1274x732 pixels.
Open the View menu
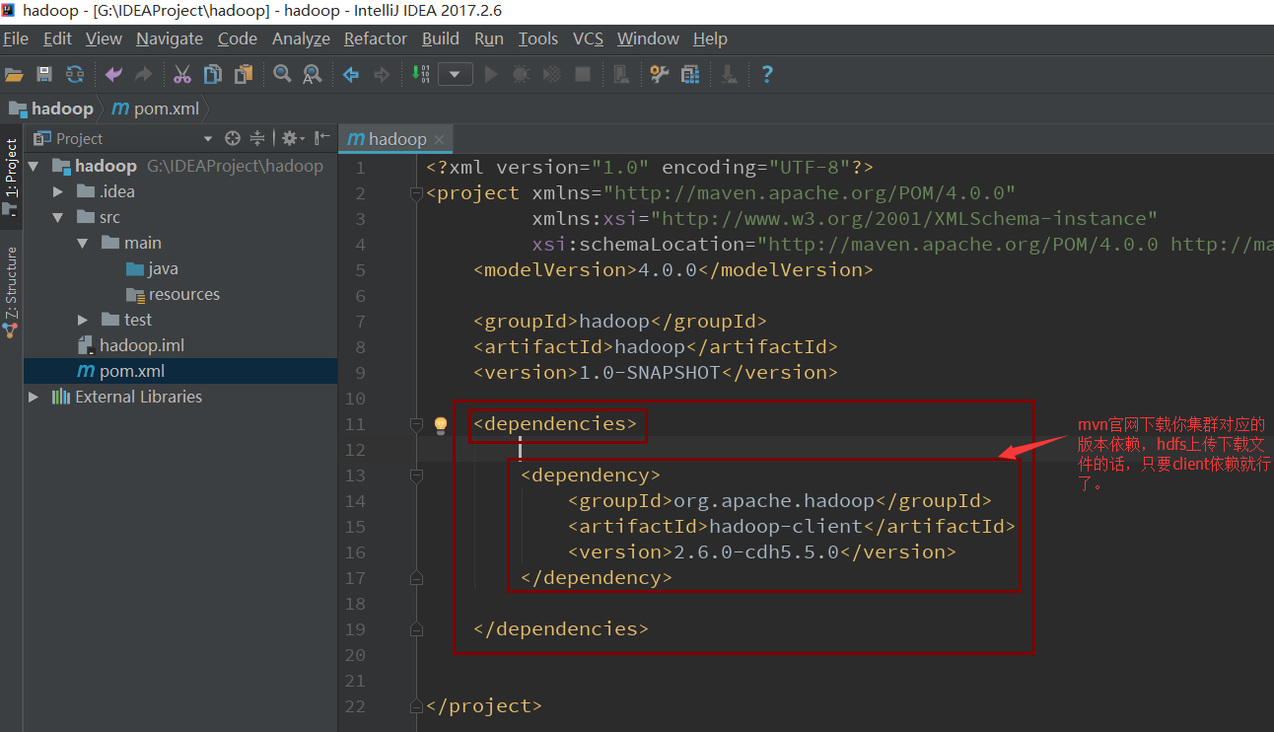pyautogui.click(x=104, y=38)
